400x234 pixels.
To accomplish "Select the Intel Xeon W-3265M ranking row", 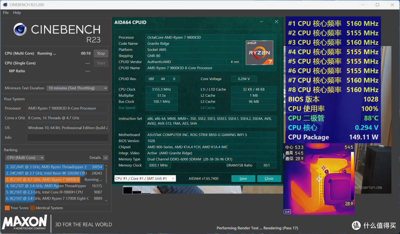I will pos(54,173).
